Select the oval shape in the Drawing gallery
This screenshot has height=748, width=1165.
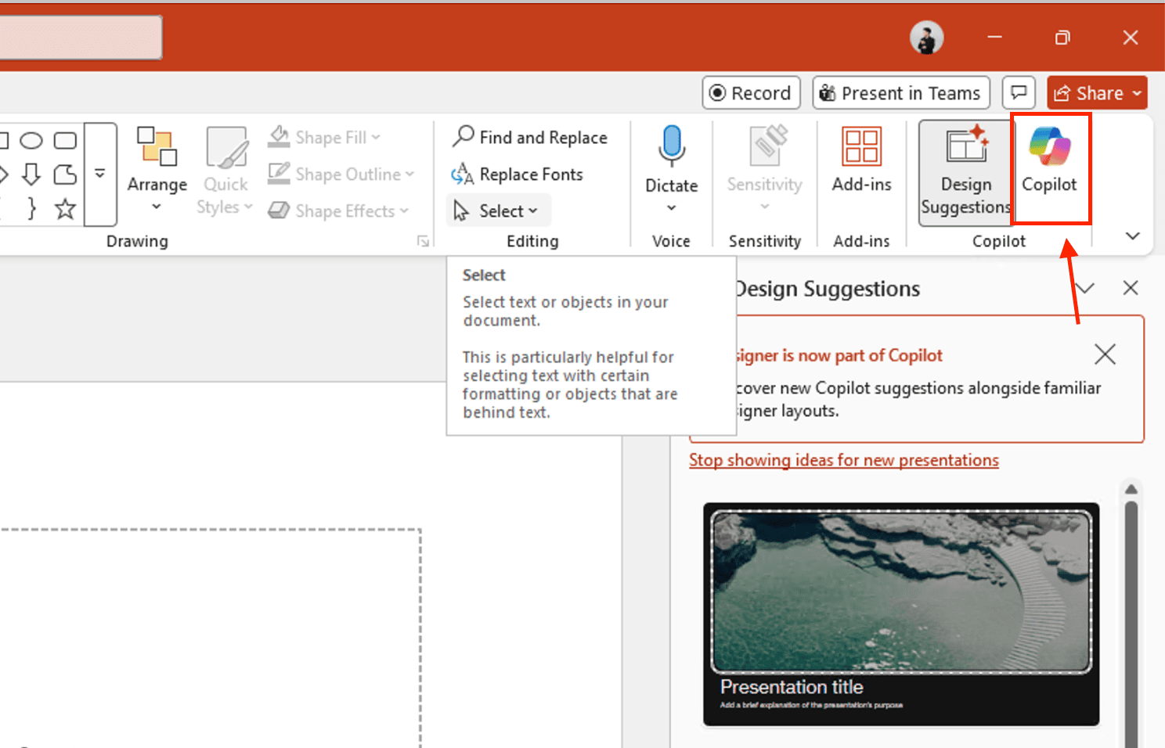point(31,140)
